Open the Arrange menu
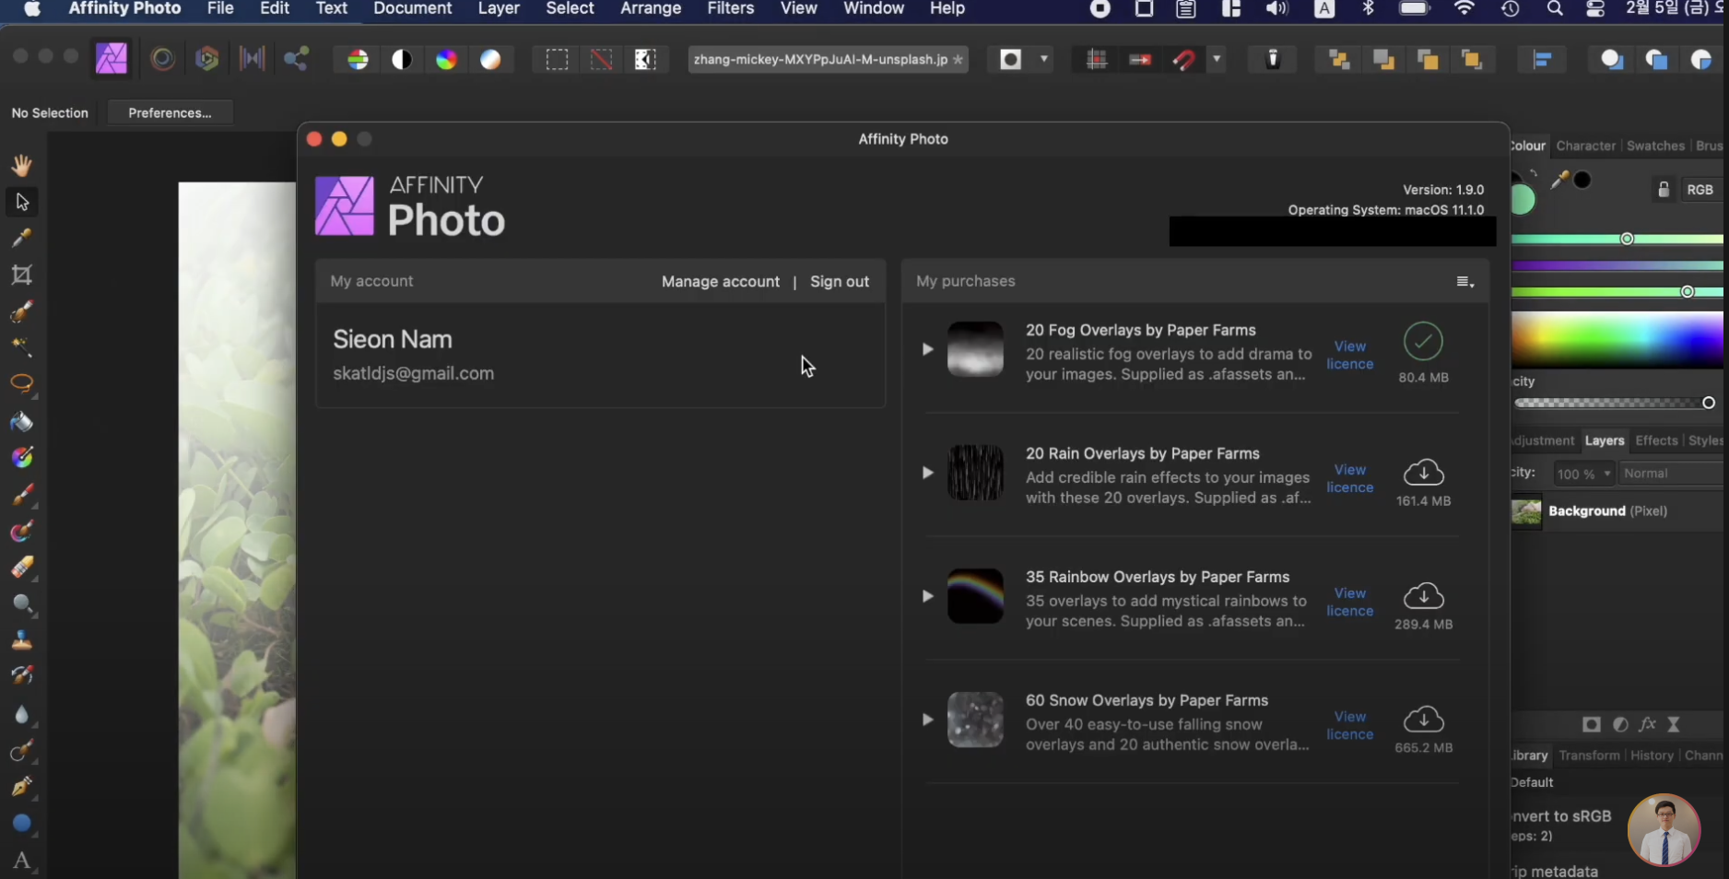Screen dimensions: 1729x879 click(651, 9)
